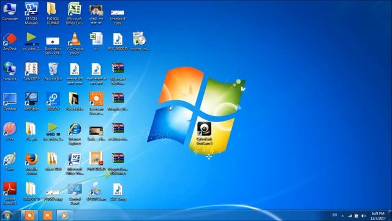Image resolution: width=392 pixels, height=221 pixels.
Task: Open the Computer desktop icon
Action: 10,11
